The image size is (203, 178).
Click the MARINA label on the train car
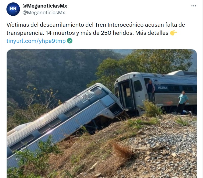(162, 88)
